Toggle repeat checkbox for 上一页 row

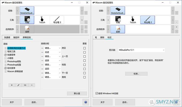click(x=85, y=56)
